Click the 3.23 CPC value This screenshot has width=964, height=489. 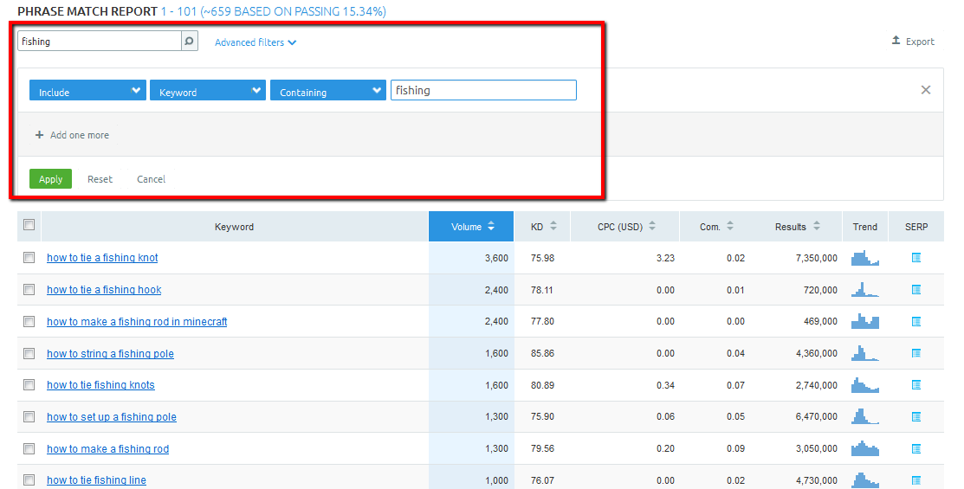pyautogui.click(x=665, y=258)
